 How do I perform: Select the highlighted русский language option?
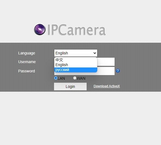tap(76, 70)
